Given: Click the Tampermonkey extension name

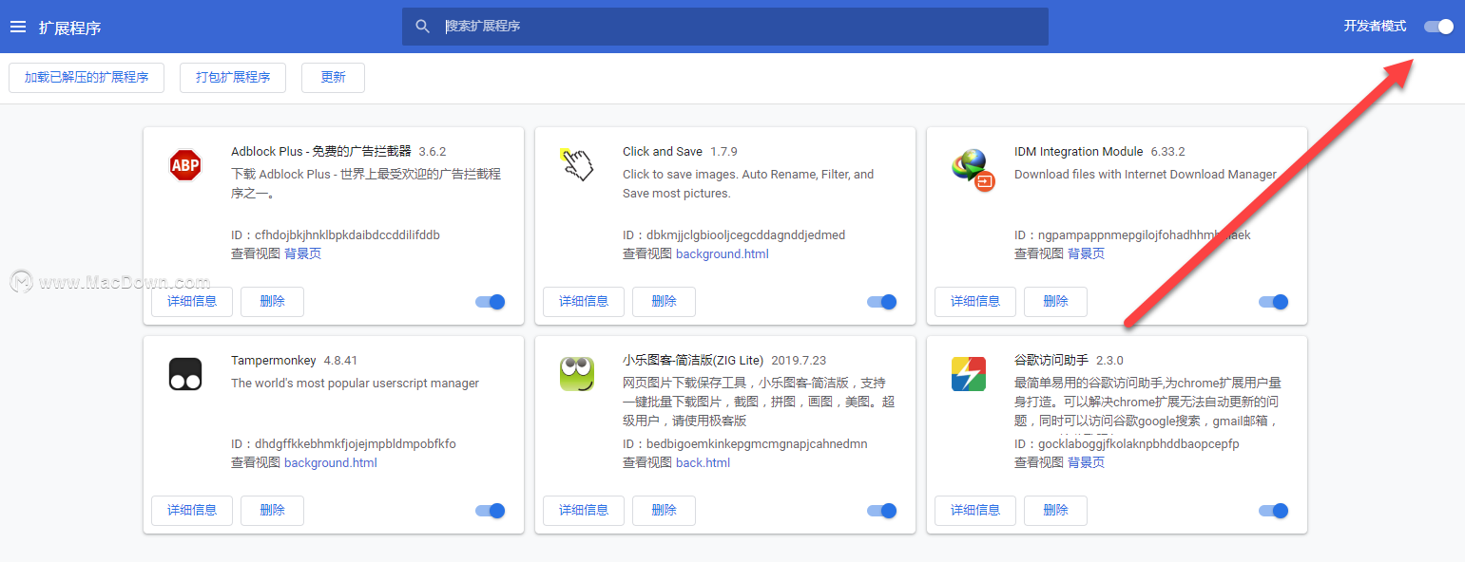Looking at the screenshot, I should click(274, 361).
